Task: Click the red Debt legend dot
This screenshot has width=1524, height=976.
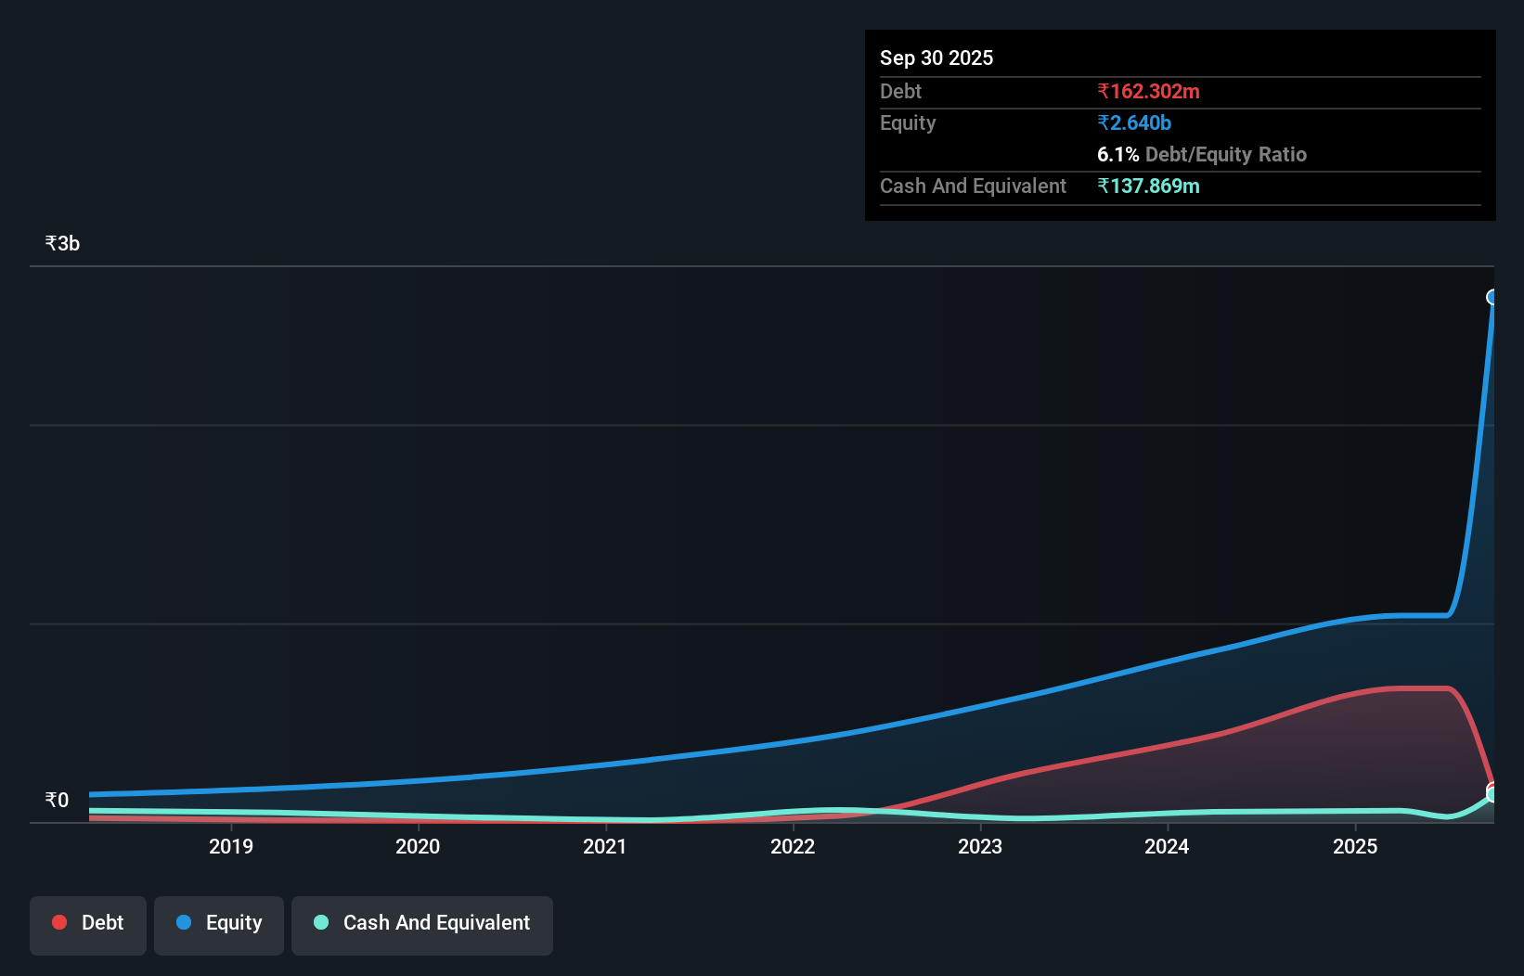Action: click(58, 922)
